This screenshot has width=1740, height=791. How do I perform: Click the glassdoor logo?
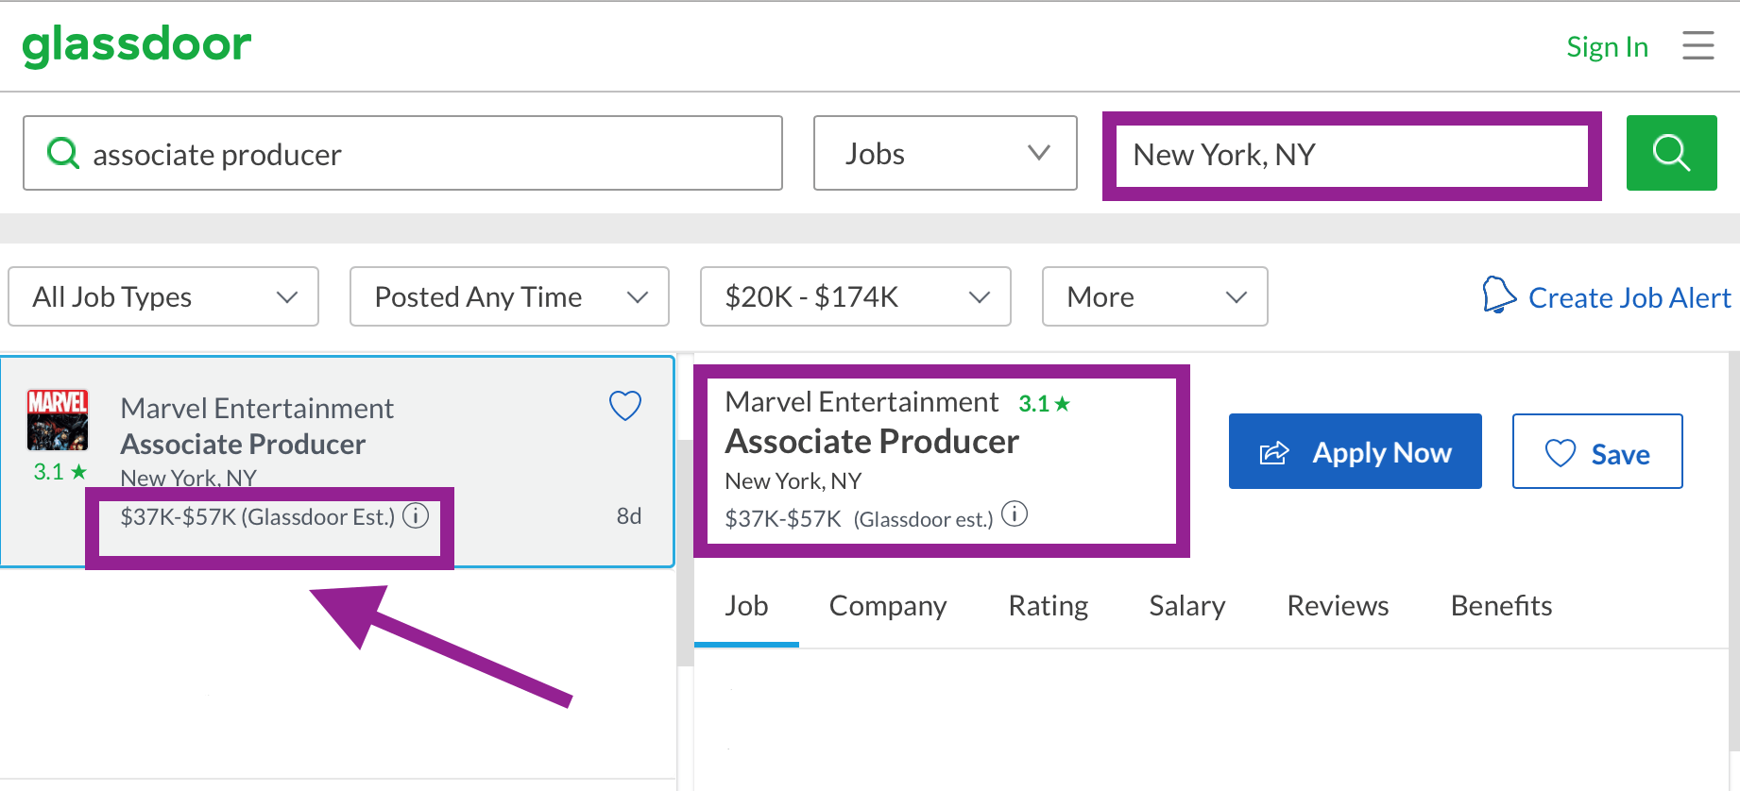point(137,45)
